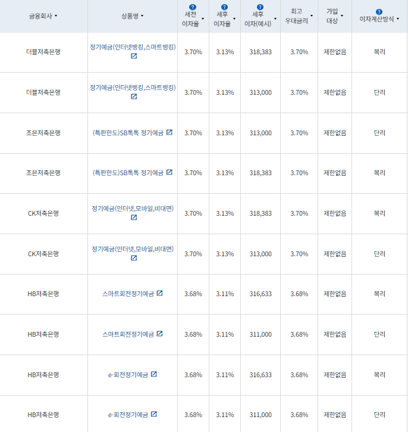Select 더블저축은행 name in 단리 row
408x432 pixels.
[x=43, y=92]
